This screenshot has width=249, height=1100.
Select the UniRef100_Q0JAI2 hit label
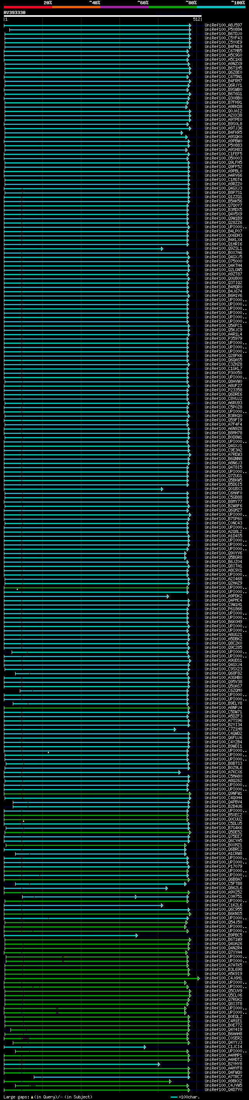pos(223,111)
